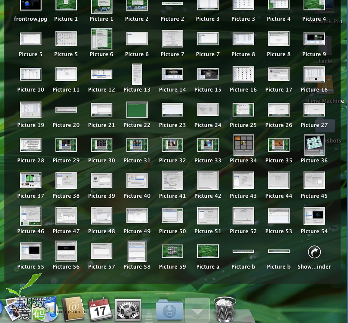Open Picture 26 in the stack
Screen dimensions: 348x323
279,110
